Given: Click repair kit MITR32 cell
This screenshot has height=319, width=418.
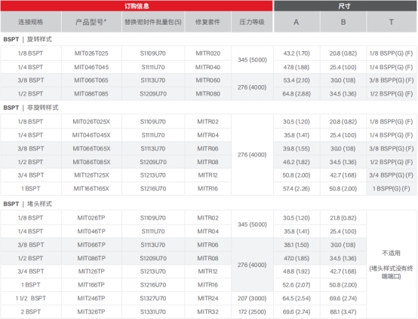Looking at the screenshot, I should click(x=207, y=311).
